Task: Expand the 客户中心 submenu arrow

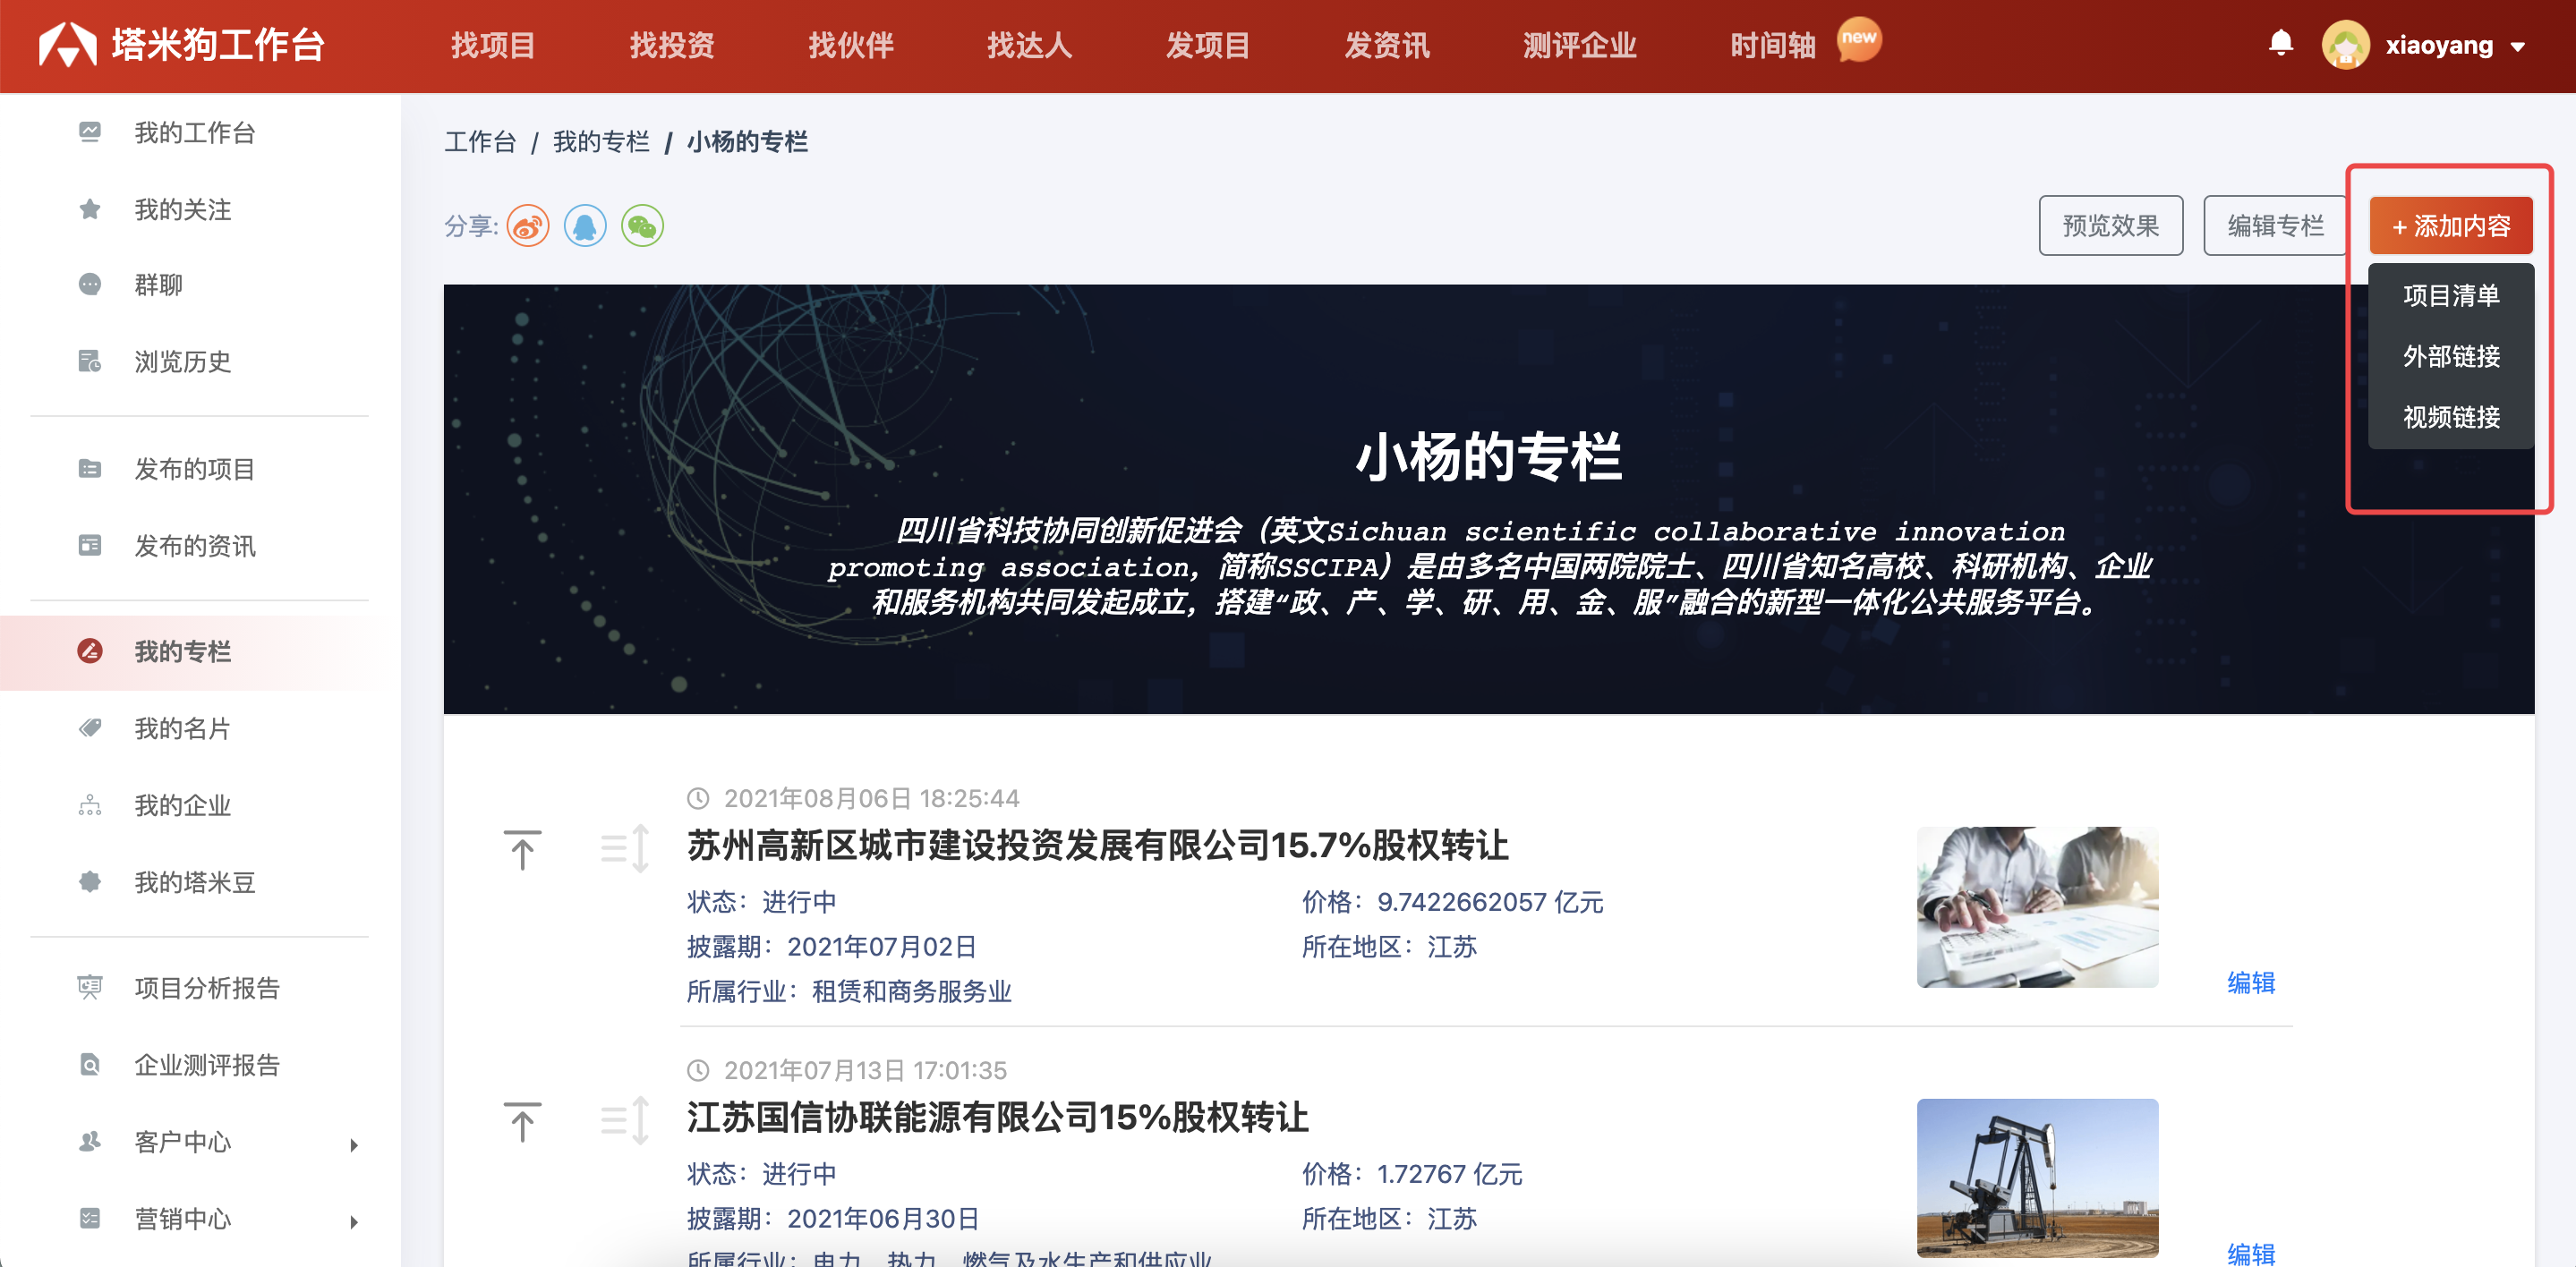Action: click(354, 1144)
